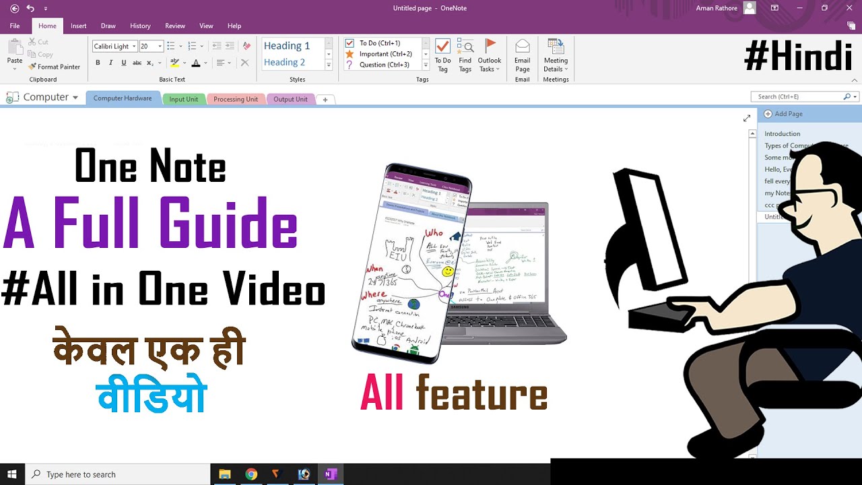Open Meeting Details

556,55
